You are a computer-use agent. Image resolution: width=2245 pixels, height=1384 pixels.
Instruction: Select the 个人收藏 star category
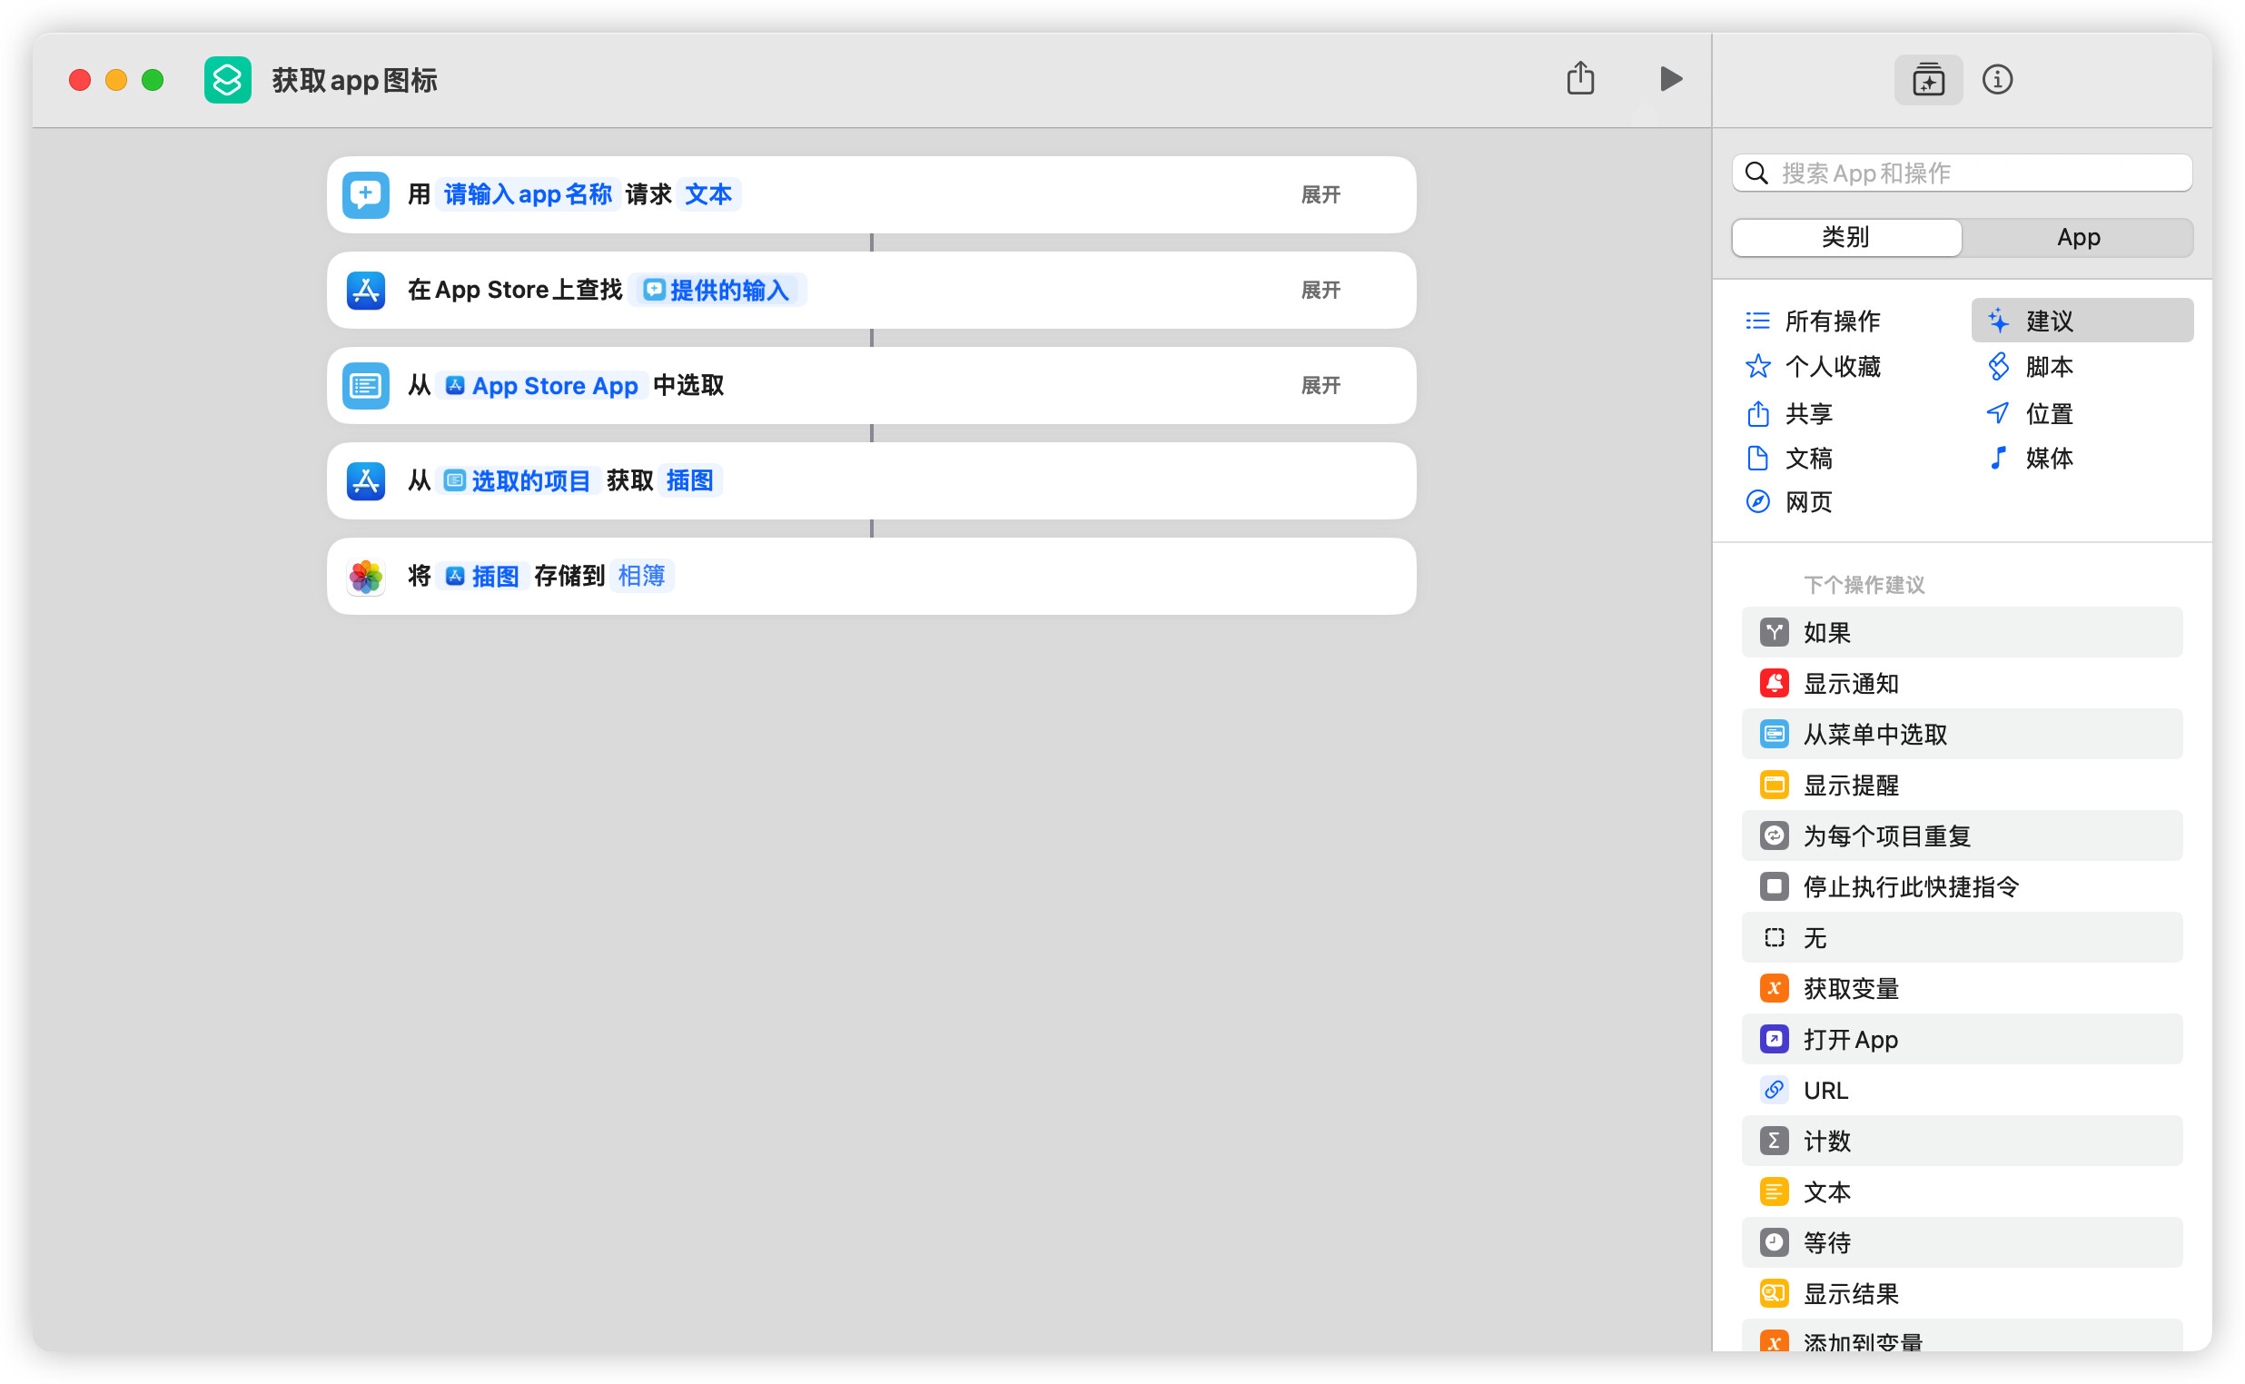coord(1812,367)
